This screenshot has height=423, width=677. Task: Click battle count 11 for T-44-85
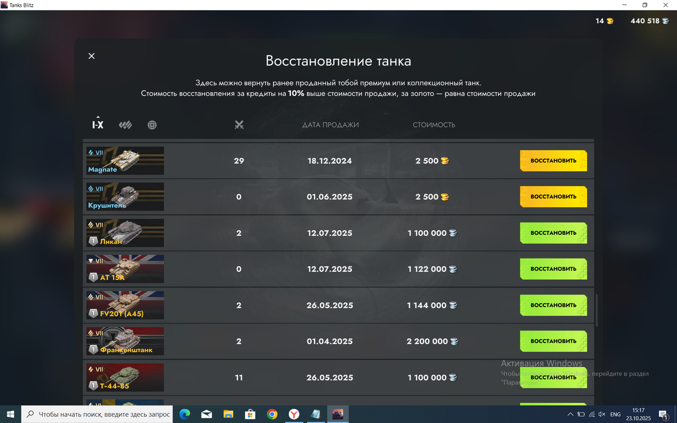[x=239, y=378]
